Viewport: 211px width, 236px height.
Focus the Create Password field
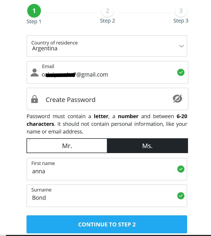tap(107, 99)
